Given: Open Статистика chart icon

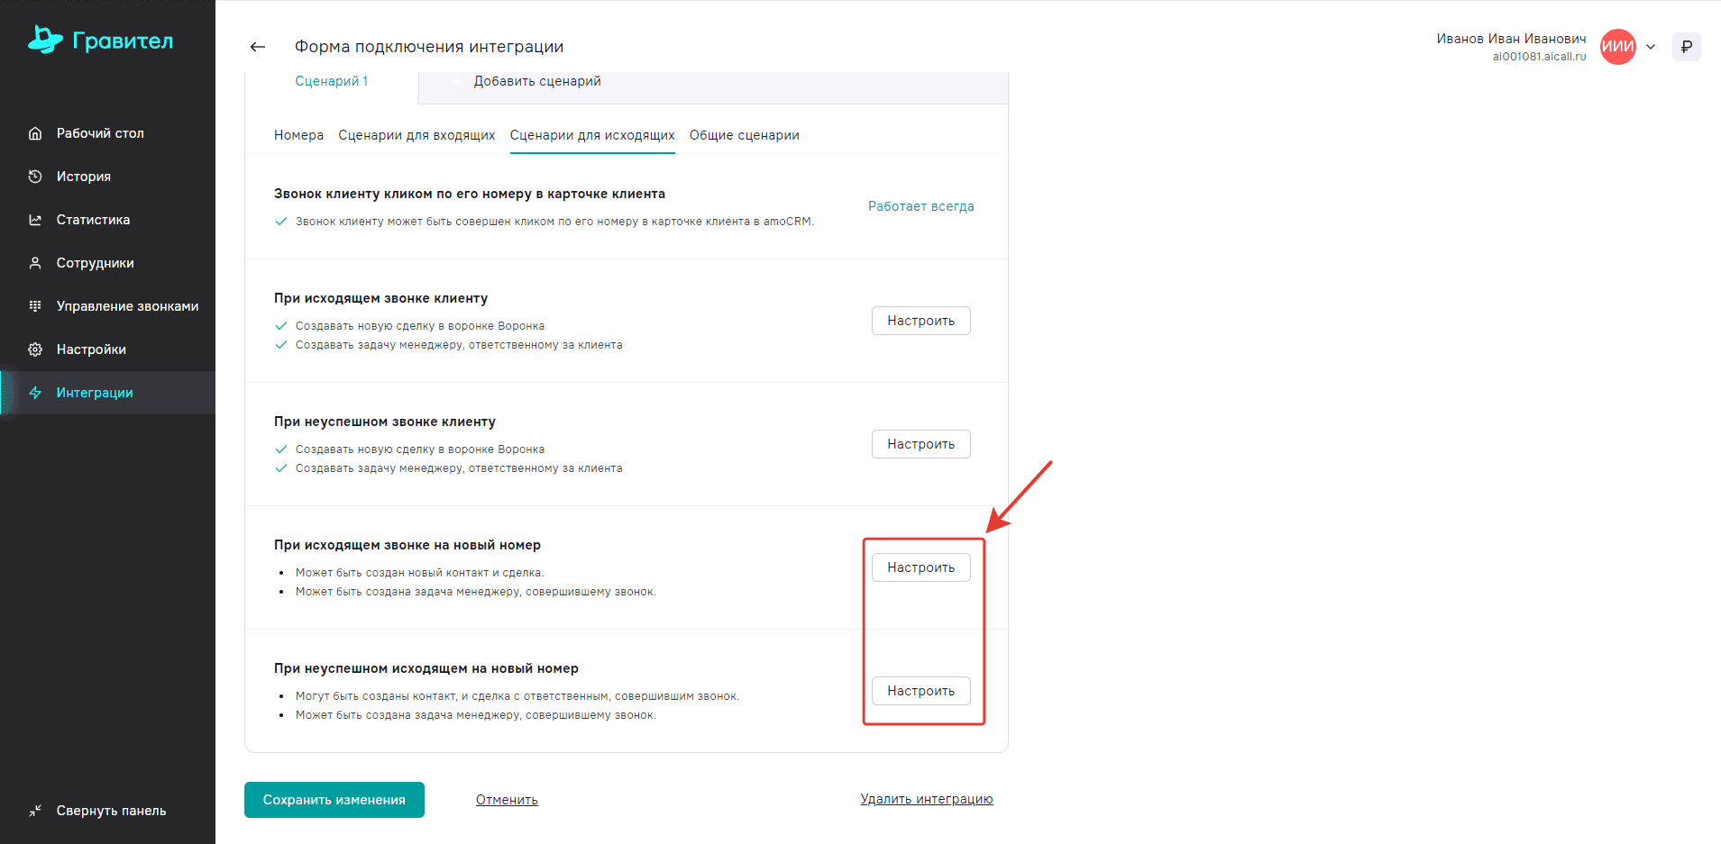Looking at the screenshot, I should click(x=35, y=220).
